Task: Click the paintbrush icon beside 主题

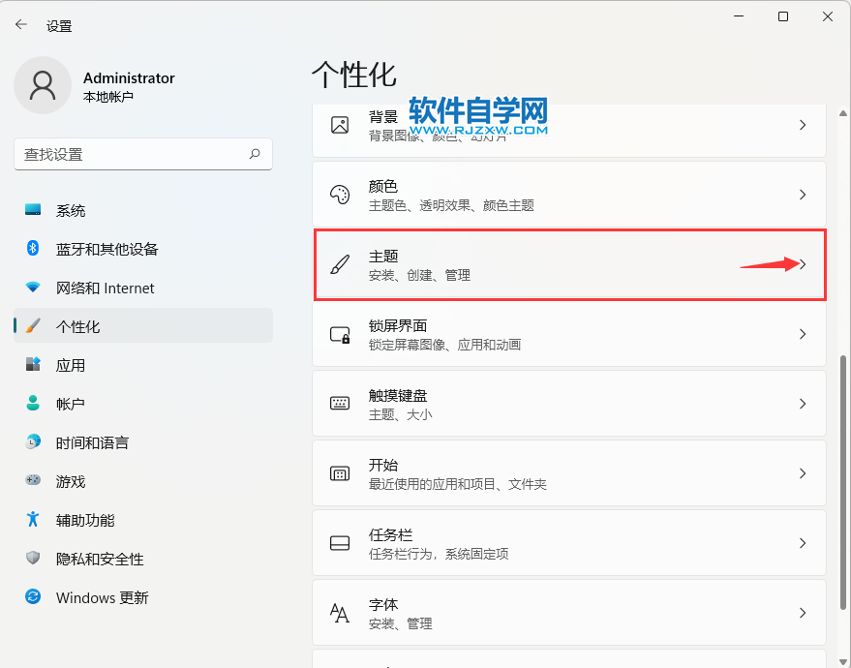Action: pos(340,265)
